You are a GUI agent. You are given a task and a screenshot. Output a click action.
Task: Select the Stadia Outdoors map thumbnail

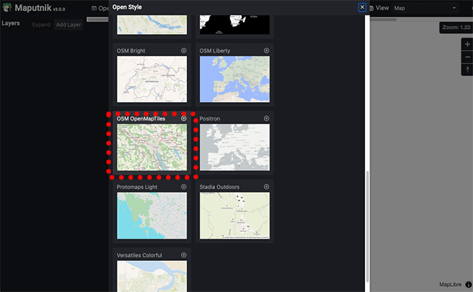[235, 216]
